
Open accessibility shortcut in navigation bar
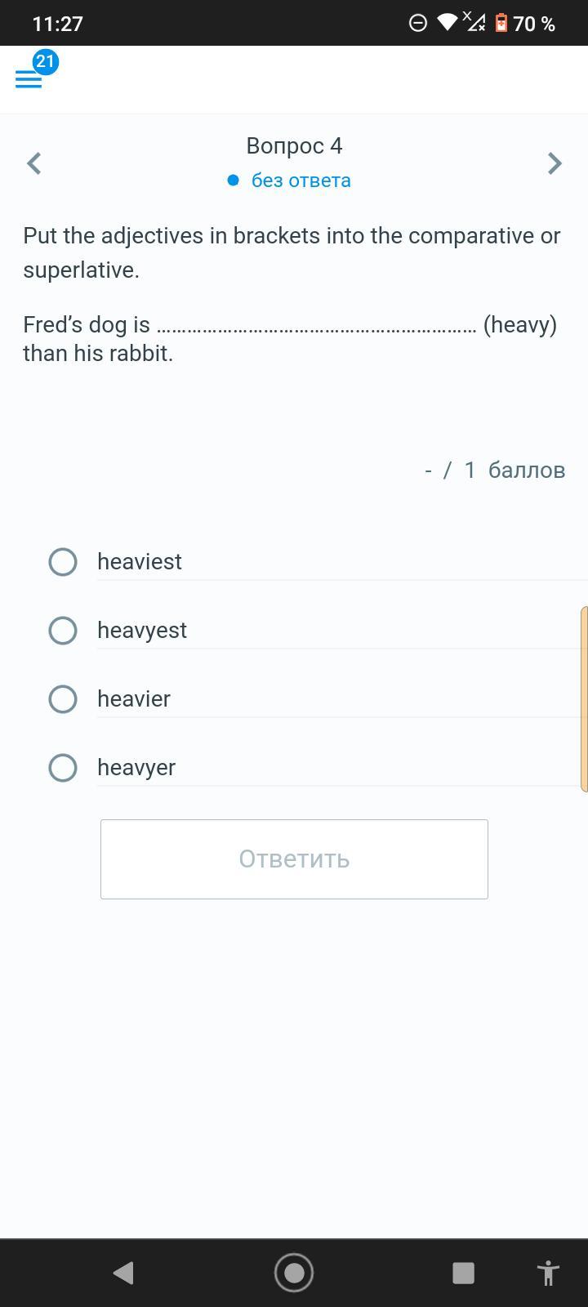pos(548,1272)
